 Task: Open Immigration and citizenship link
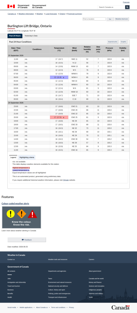(x=17, y=282)
